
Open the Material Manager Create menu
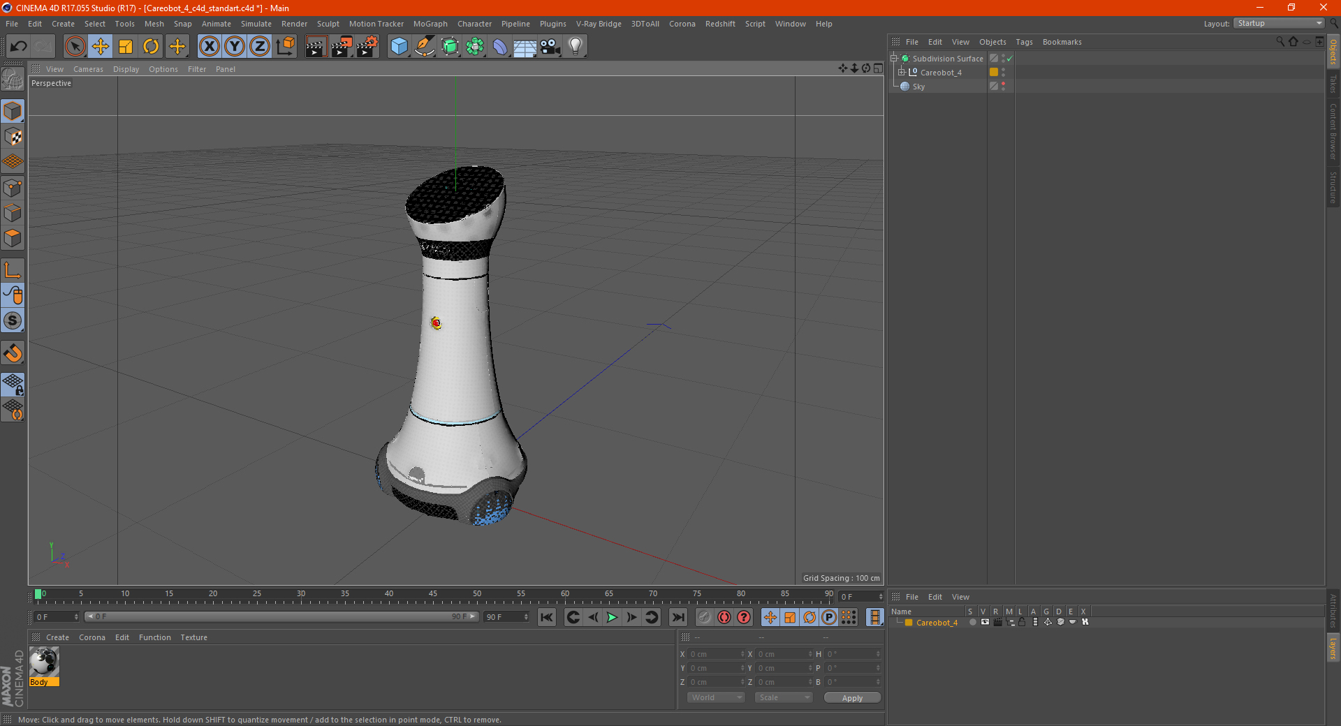click(57, 637)
